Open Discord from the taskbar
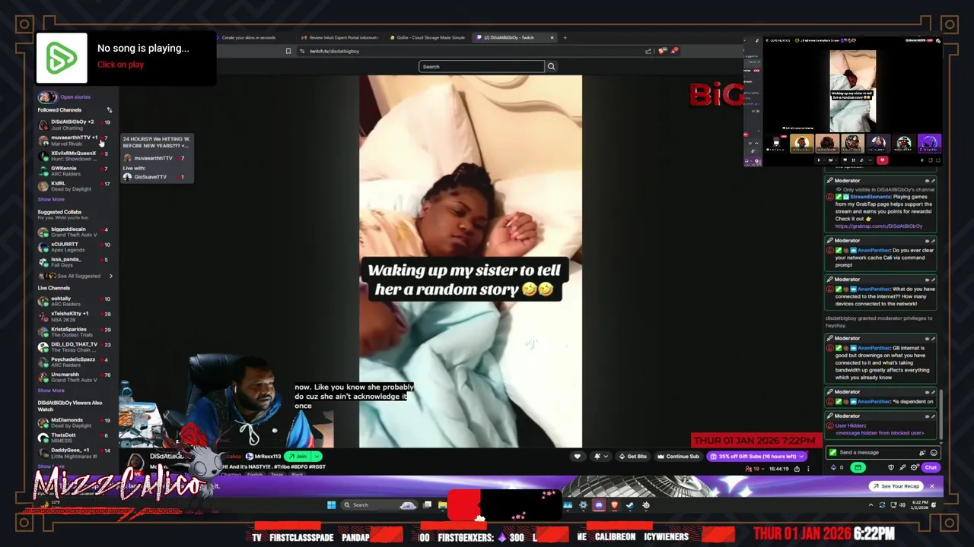 point(599,505)
